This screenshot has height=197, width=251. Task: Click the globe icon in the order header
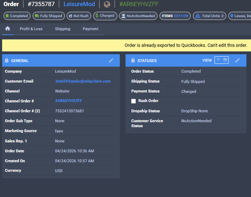[107, 4]
